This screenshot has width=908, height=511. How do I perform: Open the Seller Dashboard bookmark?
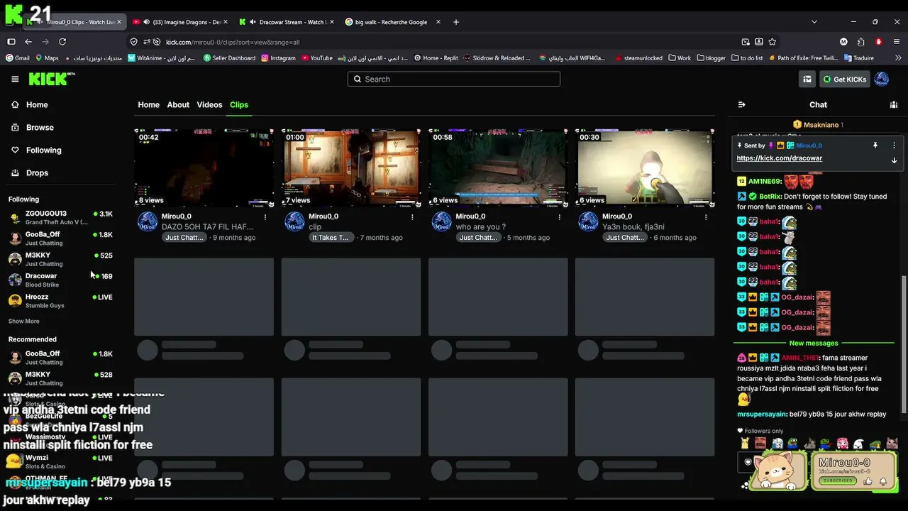pos(229,58)
